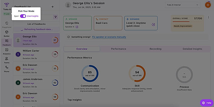Click the Communication score ring of 65

pos(90,74)
